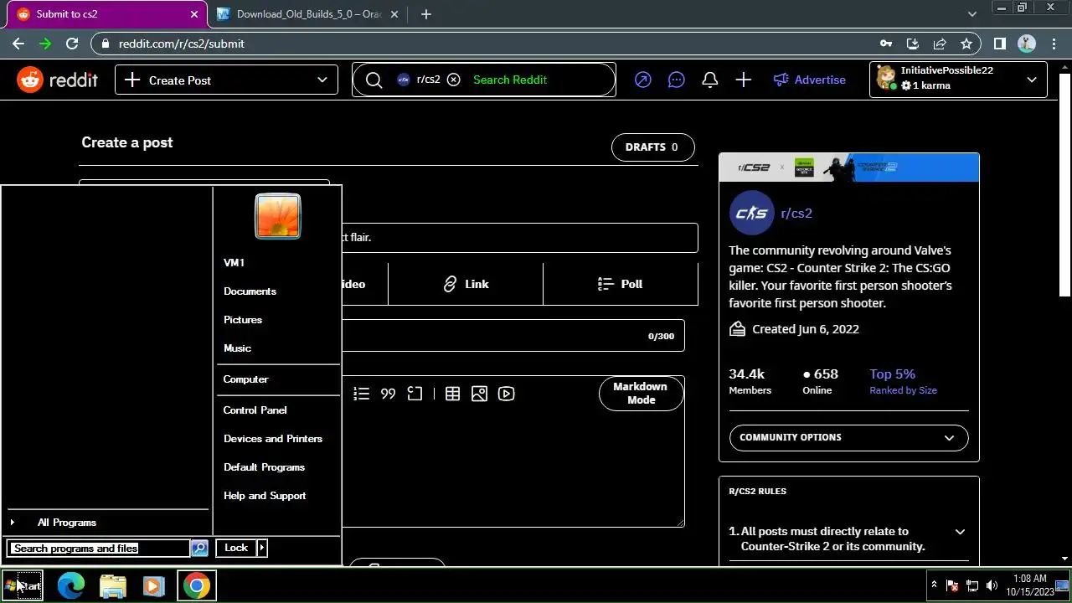
Task: Show hidden system tray icons
Action: click(x=934, y=585)
